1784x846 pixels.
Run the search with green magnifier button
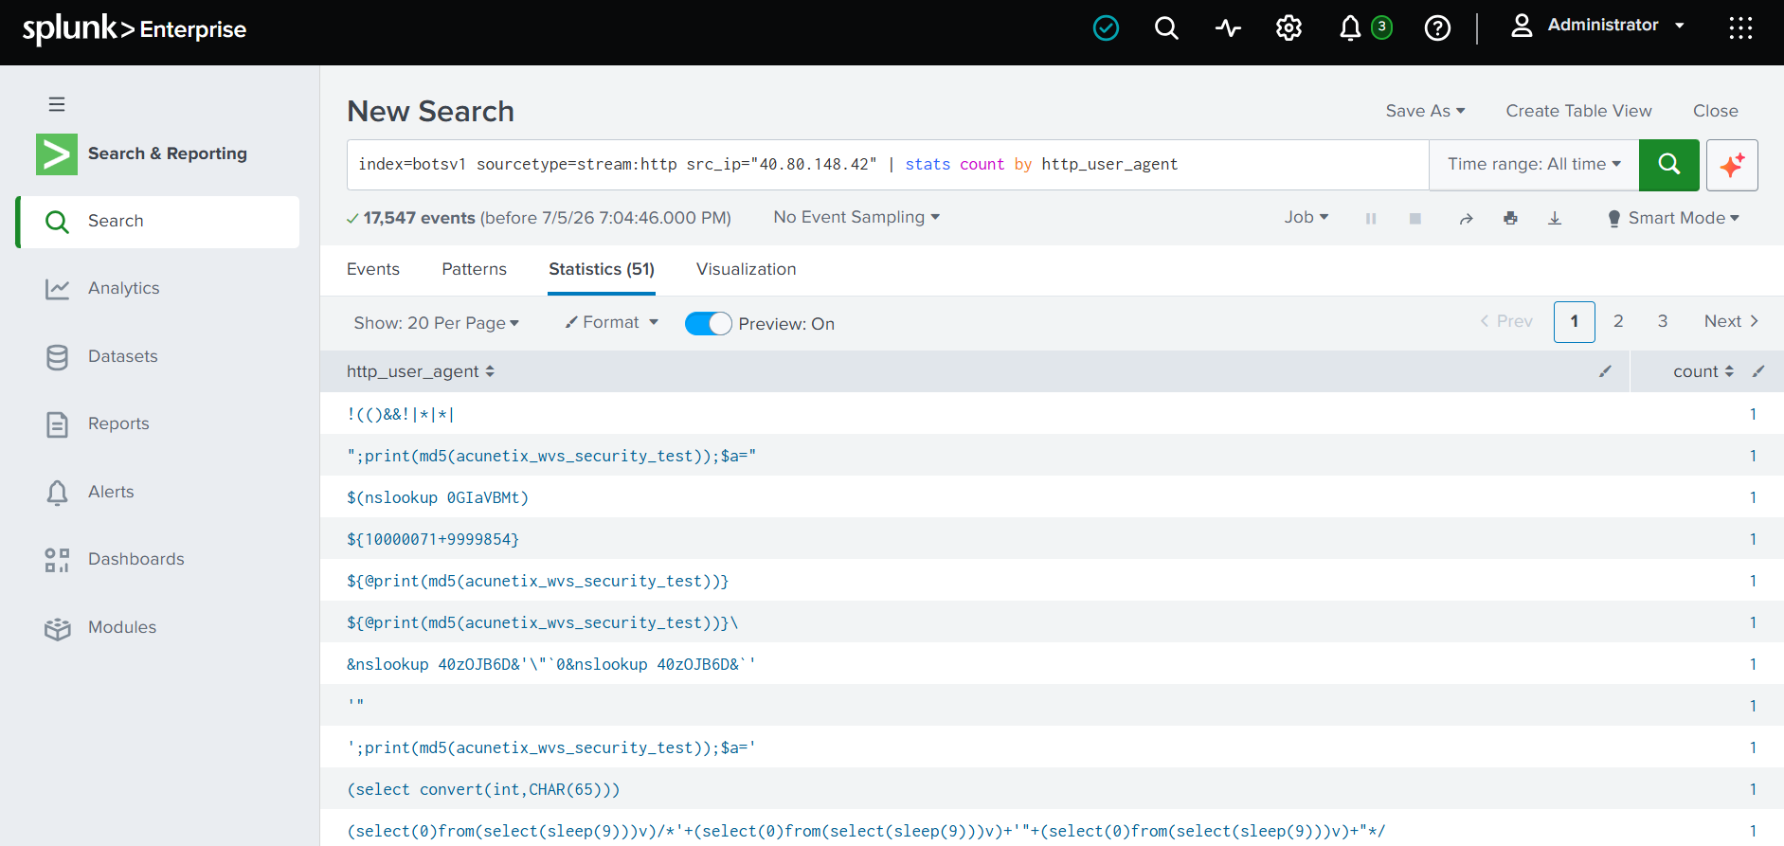point(1669,165)
